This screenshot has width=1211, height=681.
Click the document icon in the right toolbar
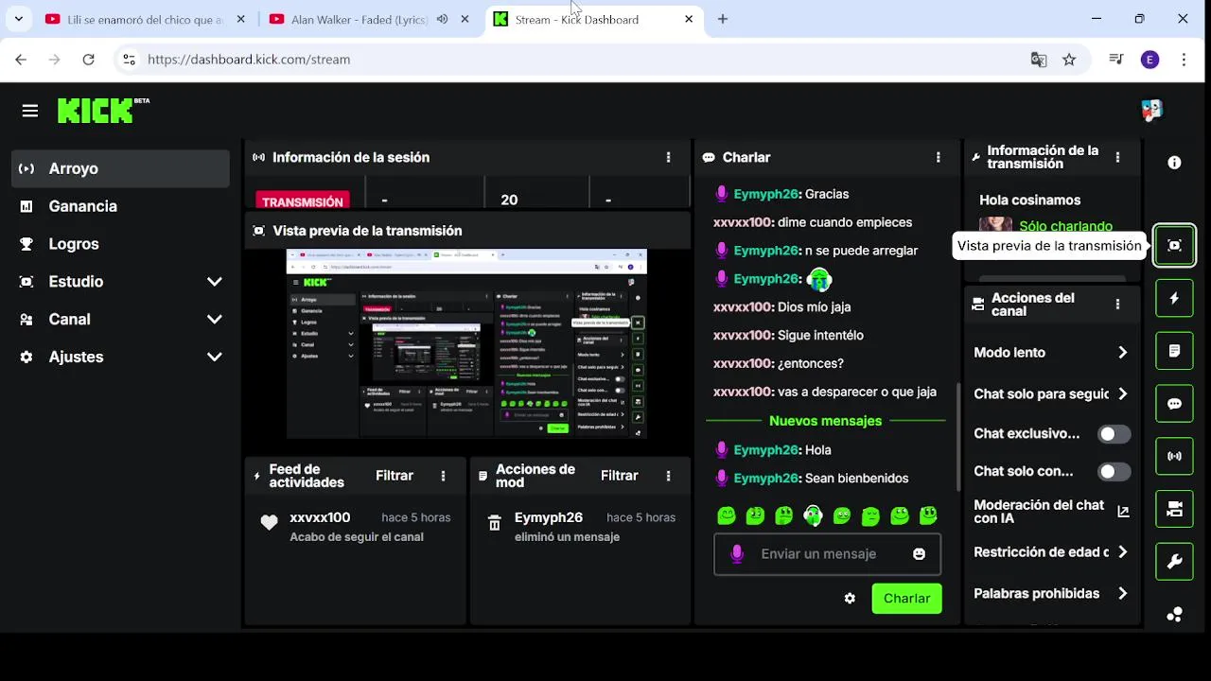pyautogui.click(x=1174, y=351)
